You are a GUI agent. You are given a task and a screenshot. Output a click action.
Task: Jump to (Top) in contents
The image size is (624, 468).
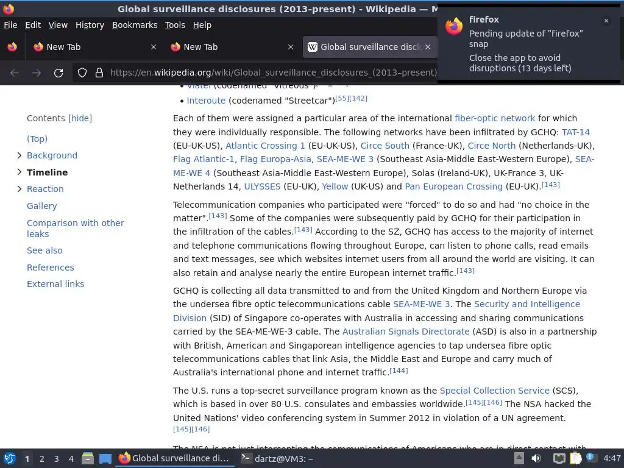pyautogui.click(x=37, y=138)
